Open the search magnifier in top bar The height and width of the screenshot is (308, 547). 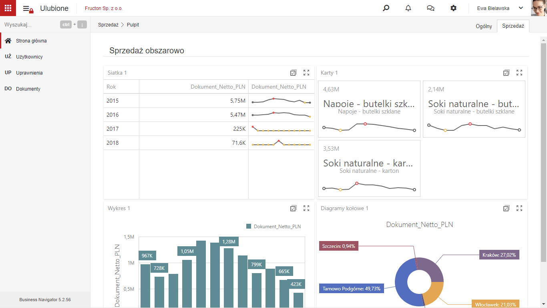point(386,8)
